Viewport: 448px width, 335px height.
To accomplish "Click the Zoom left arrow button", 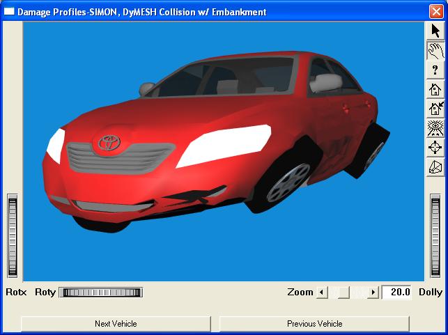I will click(322, 293).
